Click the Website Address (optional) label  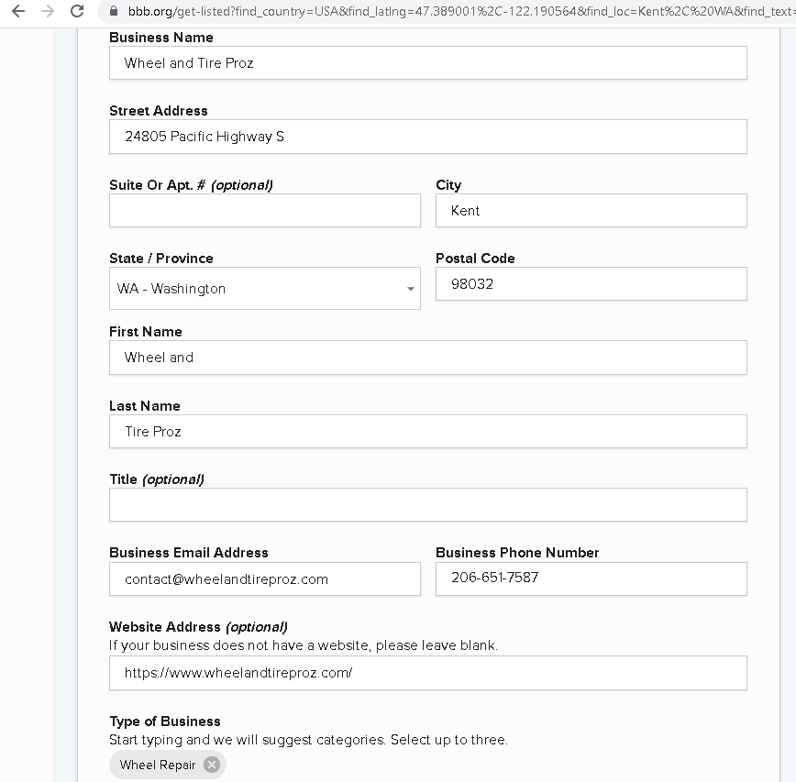click(198, 627)
